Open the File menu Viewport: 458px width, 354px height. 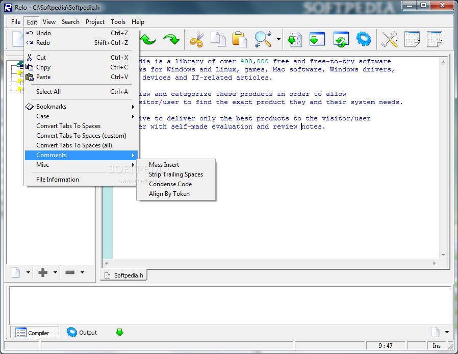click(x=16, y=22)
